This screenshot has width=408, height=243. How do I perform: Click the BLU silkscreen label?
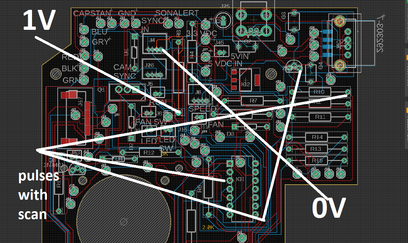pos(100,32)
